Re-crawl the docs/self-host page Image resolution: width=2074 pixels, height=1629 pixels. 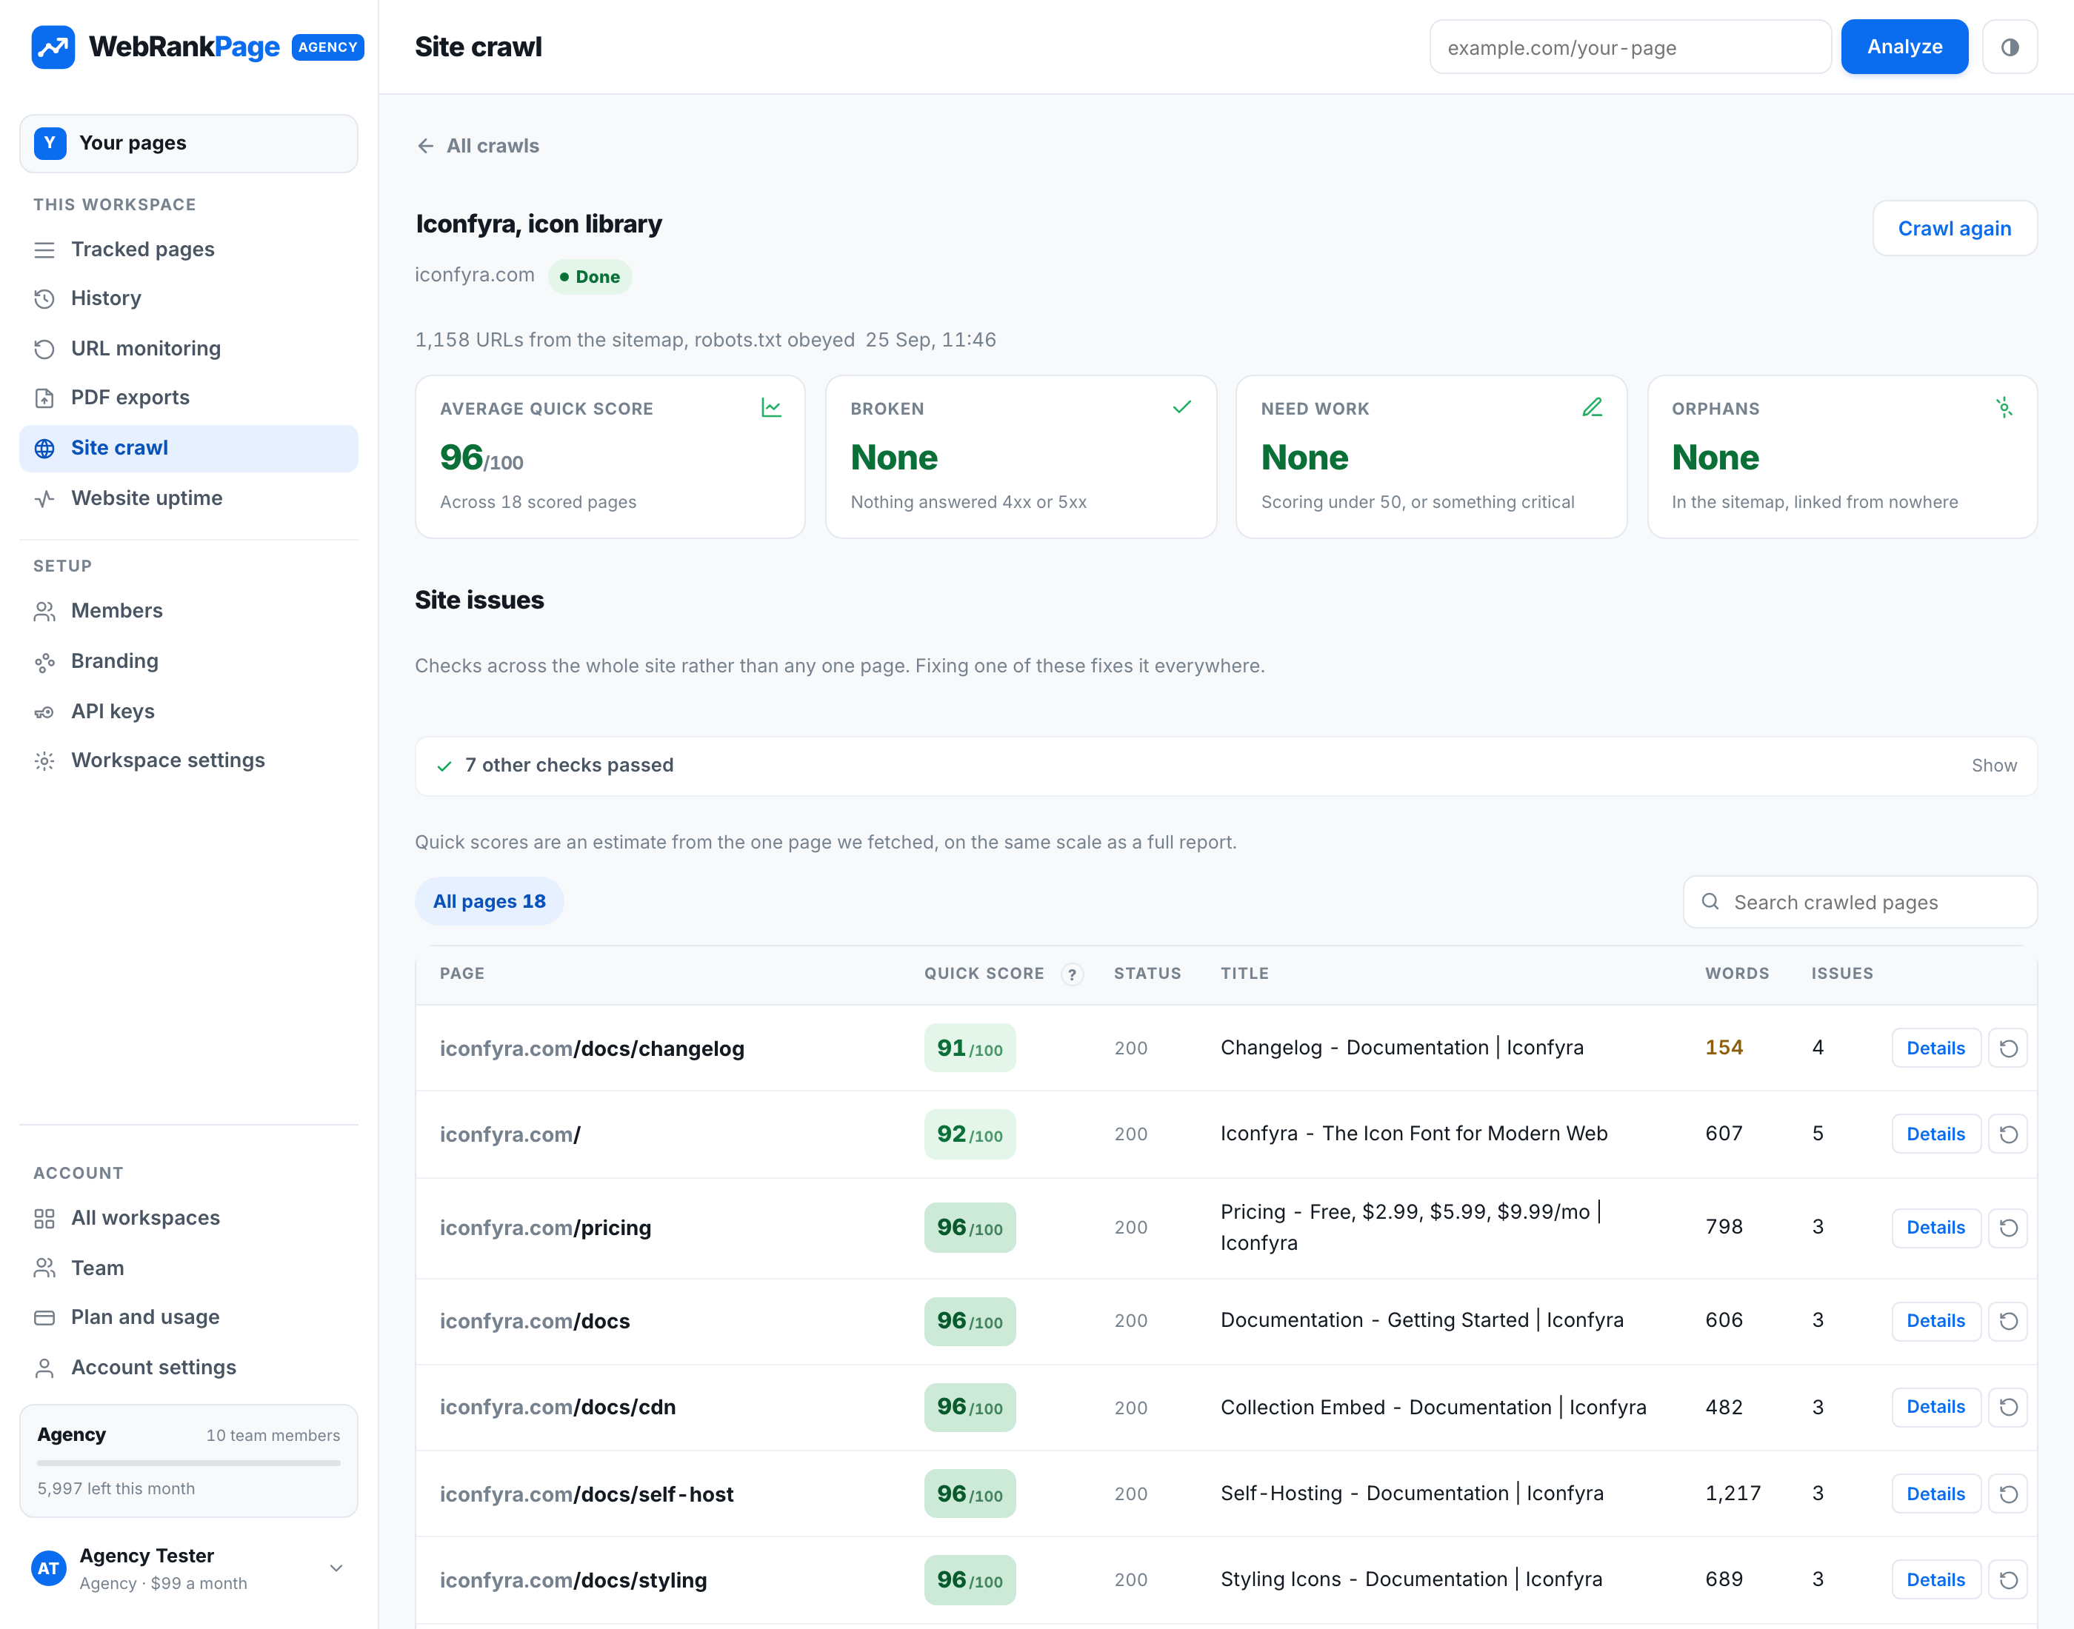(x=2008, y=1493)
